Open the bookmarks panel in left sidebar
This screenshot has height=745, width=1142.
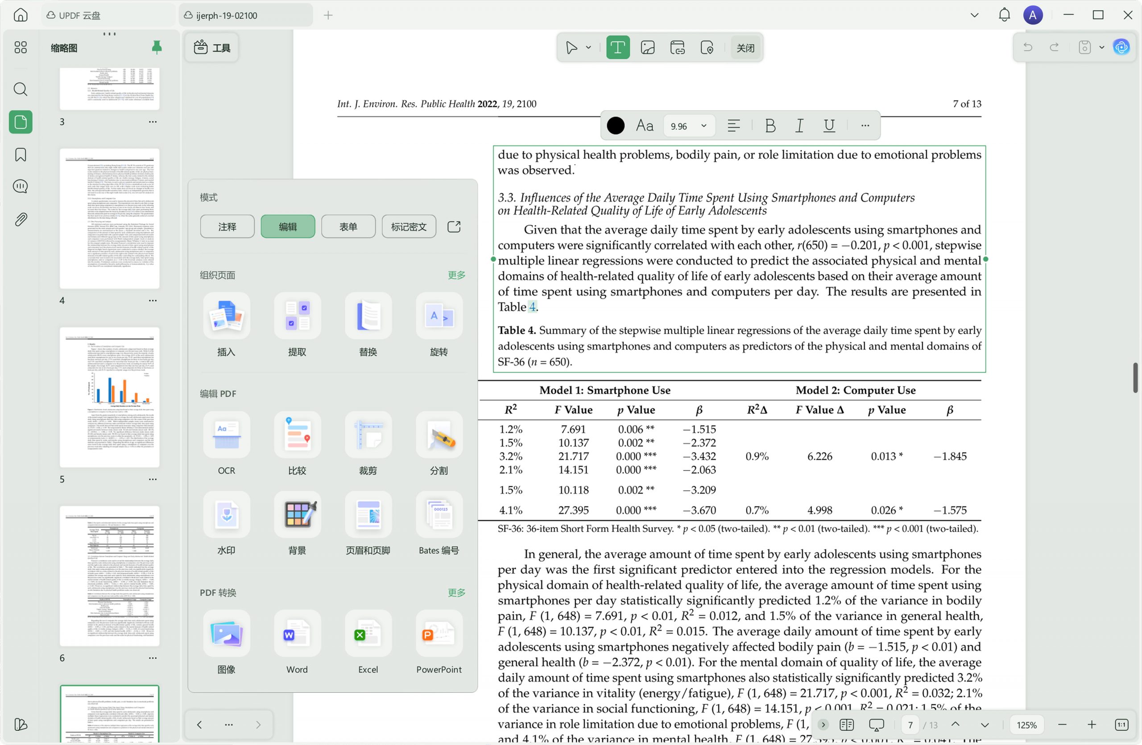[20, 154]
